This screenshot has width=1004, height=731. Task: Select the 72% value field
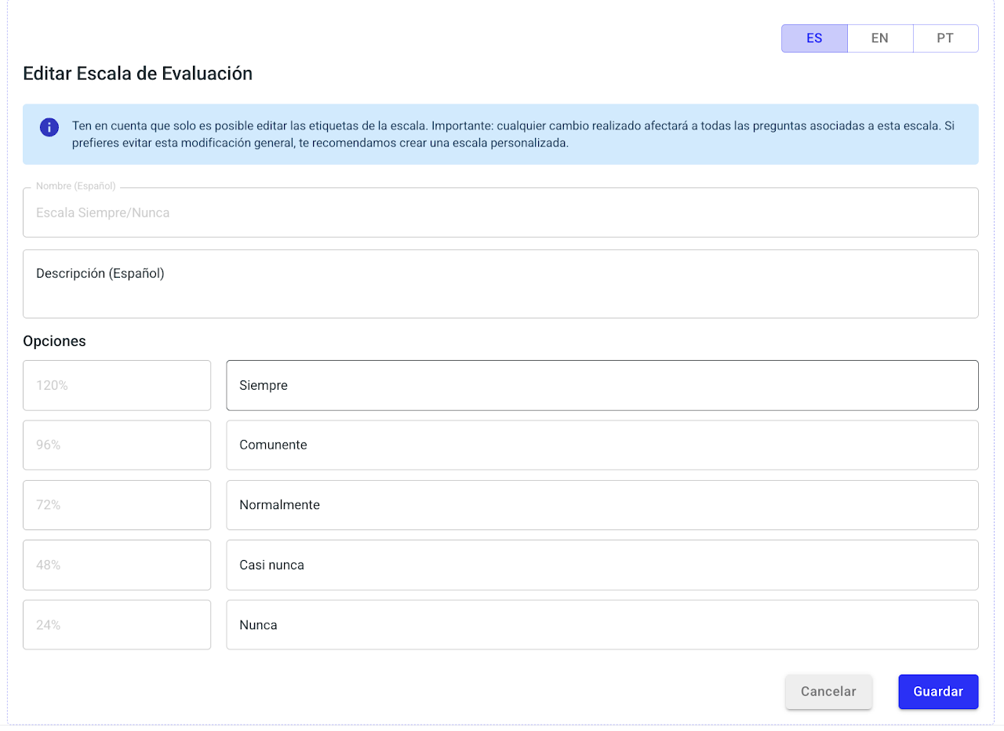tap(117, 505)
